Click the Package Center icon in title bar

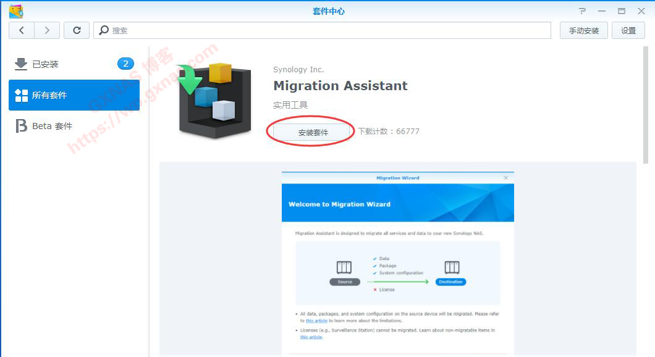(x=16, y=11)
